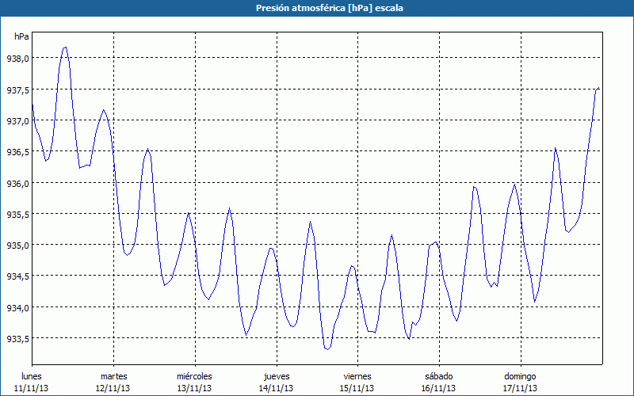Select the 'sábado' day label

[x=438, y=376]
